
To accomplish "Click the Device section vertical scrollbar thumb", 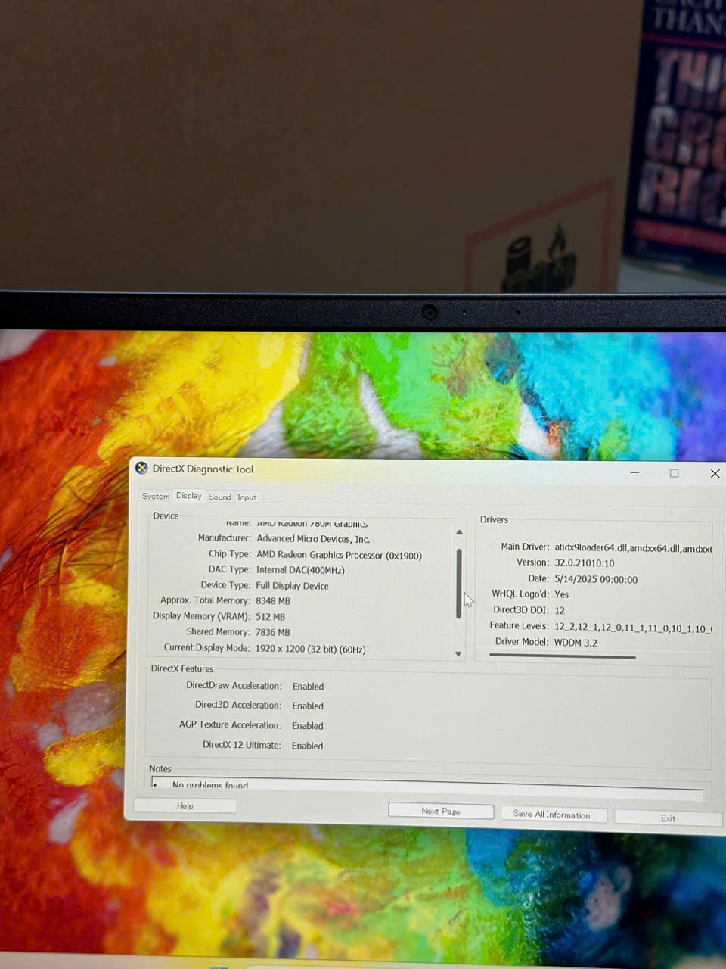I will 459,583.
